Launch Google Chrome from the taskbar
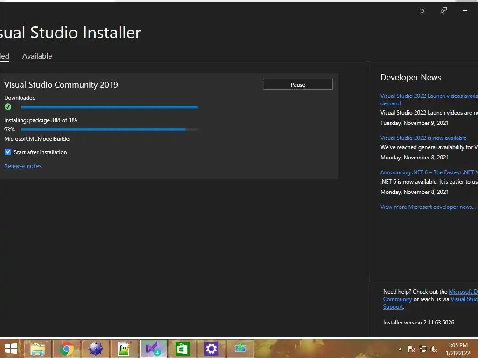478x358 pixels. (67, 349)
